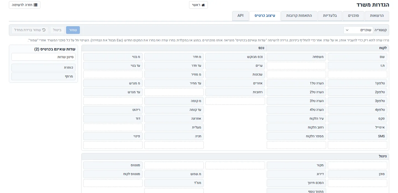Viewport: 398px width, 193px height.
Task: Select the ערים field
Action: pyautogui.click(x=235, y=66)
